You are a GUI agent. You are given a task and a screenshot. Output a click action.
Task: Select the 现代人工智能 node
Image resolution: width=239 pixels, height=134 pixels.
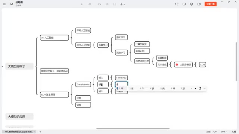tap(83, 45)
